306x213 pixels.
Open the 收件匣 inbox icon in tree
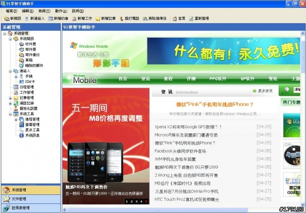[x=22, y=44]
